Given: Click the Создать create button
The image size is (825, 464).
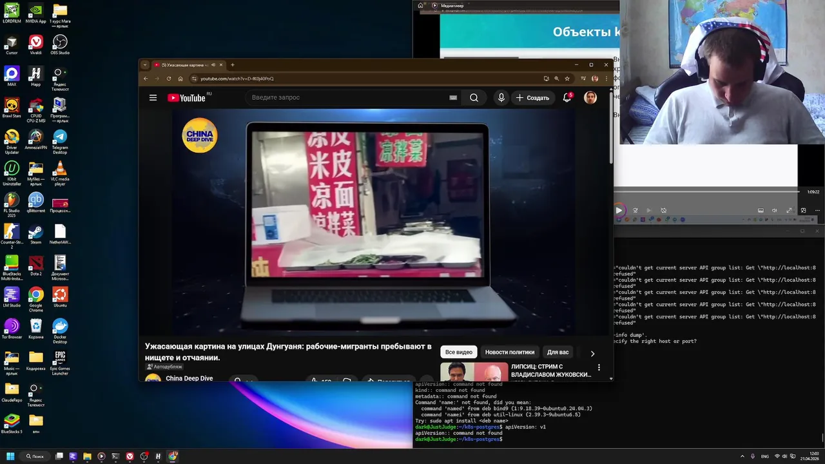Looking at the screenshot, I should [x=533, y=98].
